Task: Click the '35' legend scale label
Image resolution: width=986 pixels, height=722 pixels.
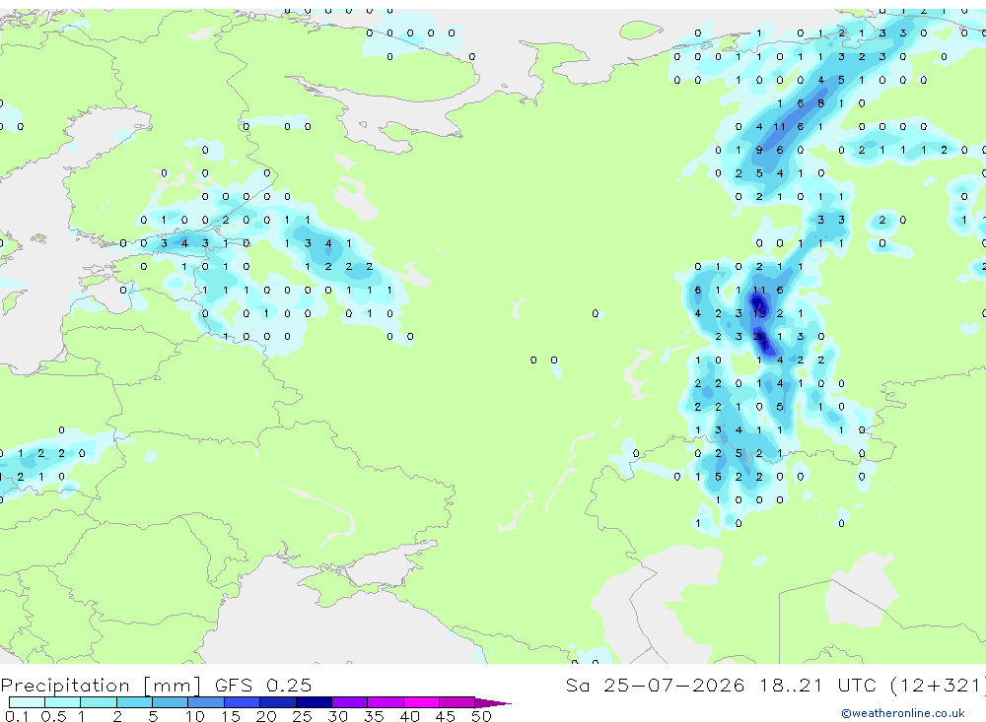Action: coord(374,716)
